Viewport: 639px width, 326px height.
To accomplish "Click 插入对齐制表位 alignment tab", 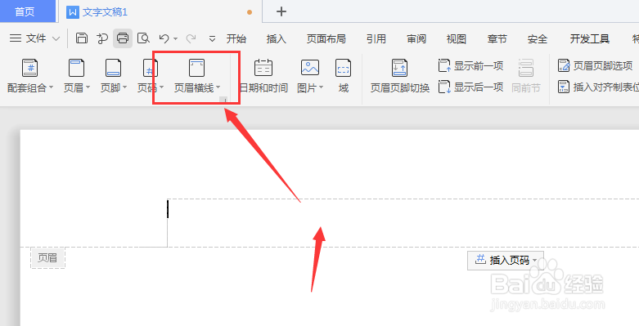I will pos(598,87).
